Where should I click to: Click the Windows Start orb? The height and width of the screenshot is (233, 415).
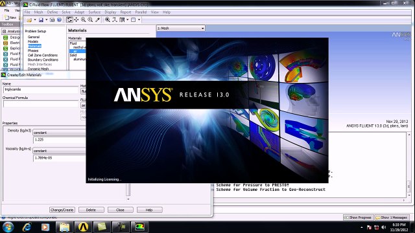pos(8,227)
